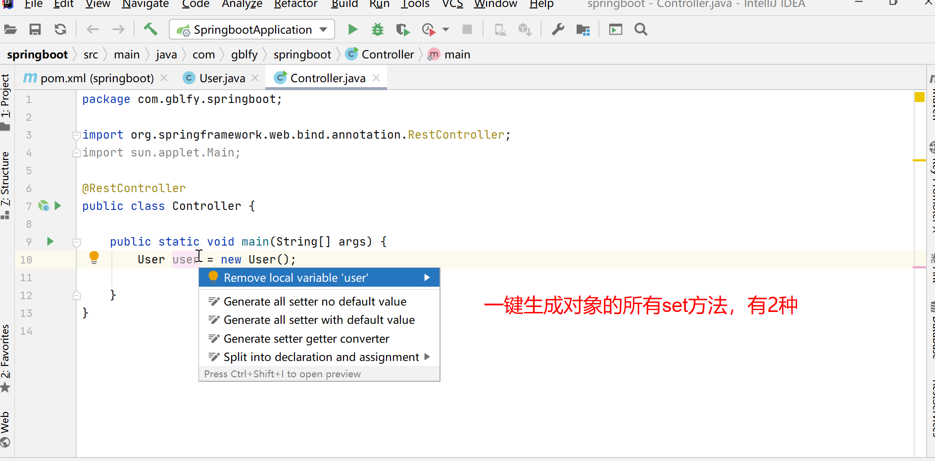Close the pom.xml tab

click(164, 78)
